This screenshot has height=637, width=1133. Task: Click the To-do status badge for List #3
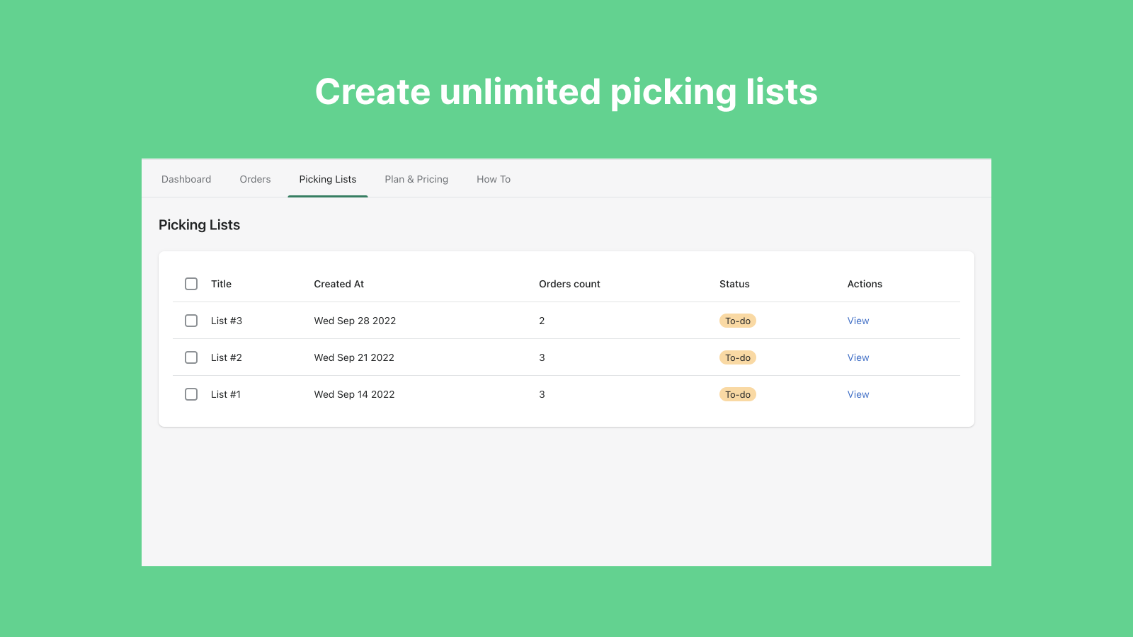(738, 321)
